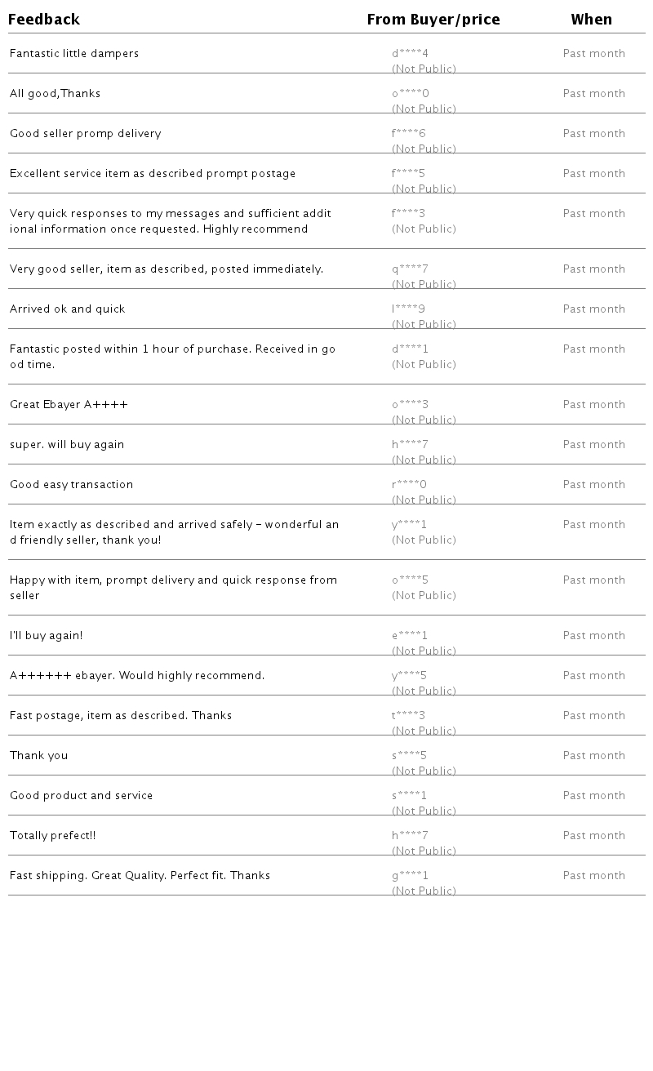653x1071 pixels.
Task: Click the 'Fantastic little dampers' feedback comment
Action: pos(74,54)
